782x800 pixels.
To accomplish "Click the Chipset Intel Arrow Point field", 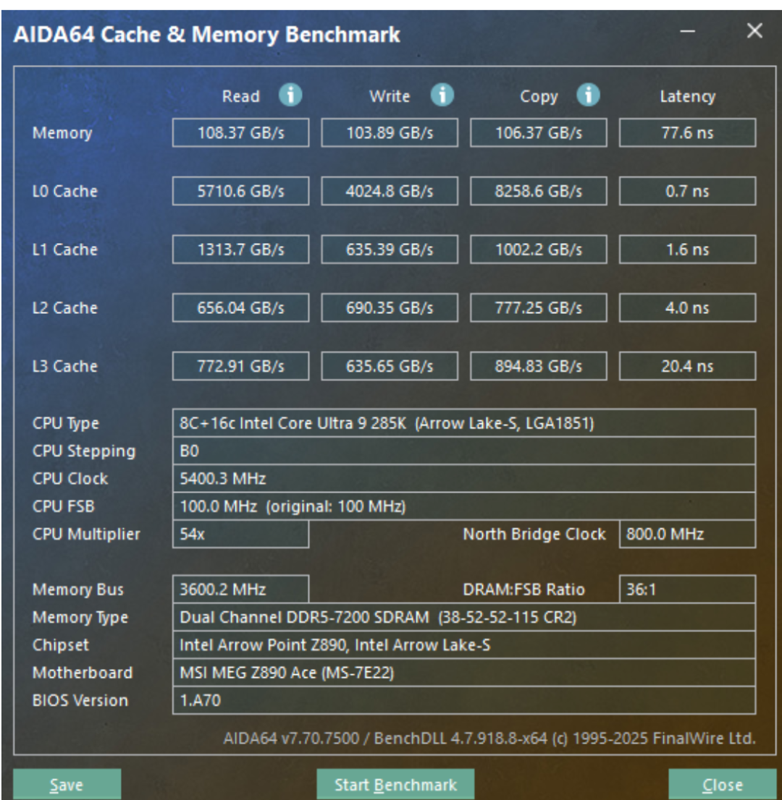I will pos(464,645).
